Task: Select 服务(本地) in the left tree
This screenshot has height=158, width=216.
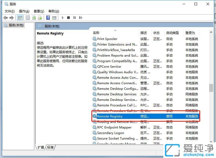Action: pos(16,25)
